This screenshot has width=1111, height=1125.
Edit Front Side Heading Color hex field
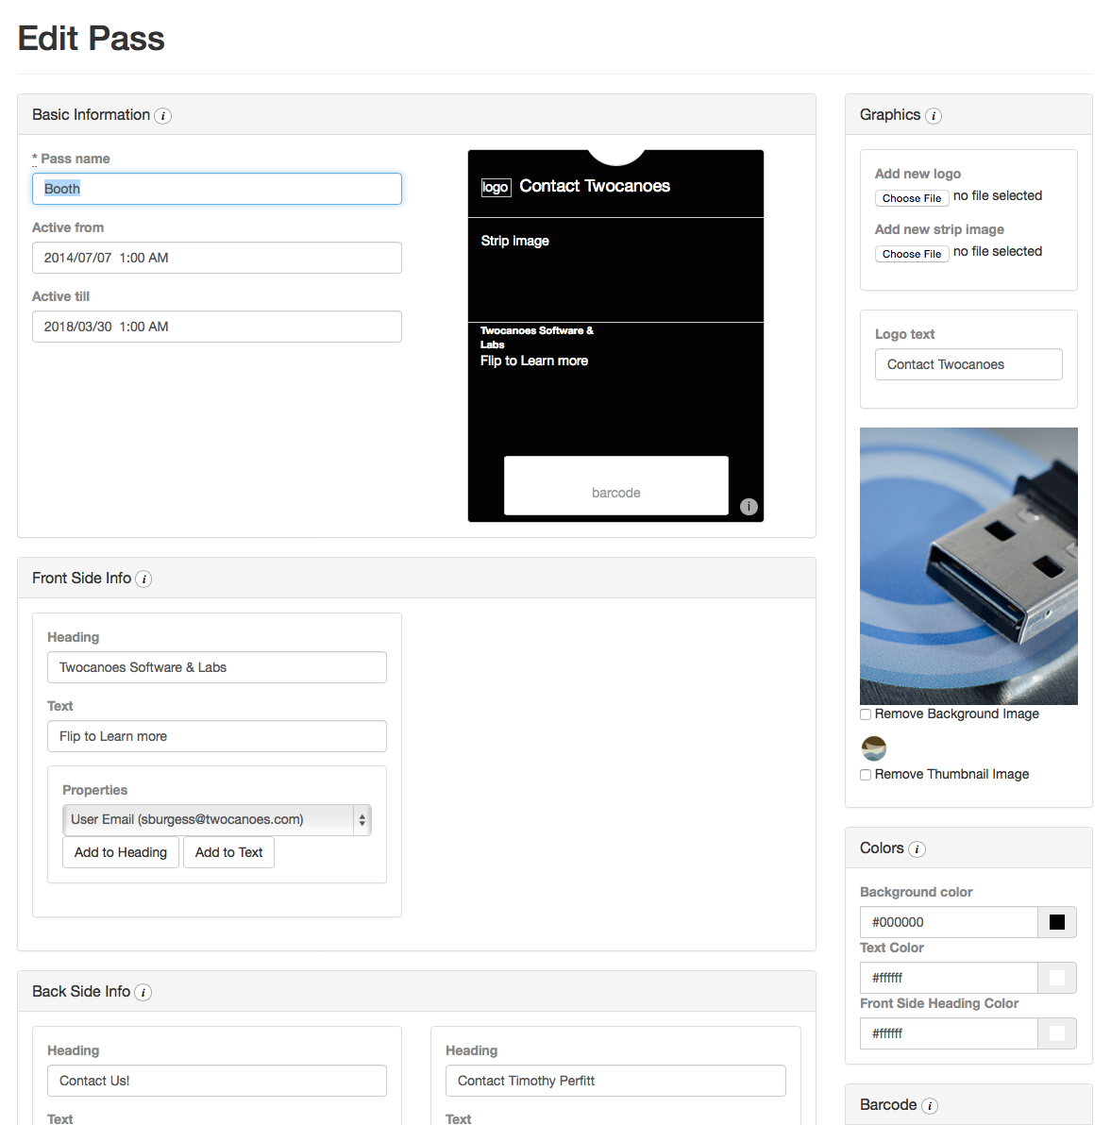pyautogui.click(x=949, y=1033)
